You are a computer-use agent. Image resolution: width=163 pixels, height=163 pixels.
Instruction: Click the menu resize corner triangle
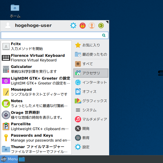(x=107, y=22)
